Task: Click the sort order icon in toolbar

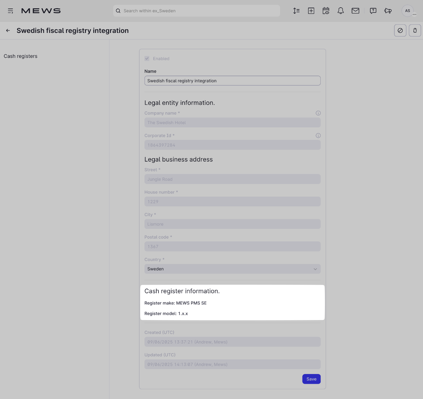Action: [x=296, y=11]
